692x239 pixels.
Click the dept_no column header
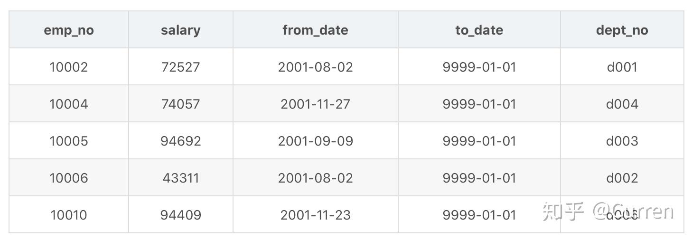point(622,30)
